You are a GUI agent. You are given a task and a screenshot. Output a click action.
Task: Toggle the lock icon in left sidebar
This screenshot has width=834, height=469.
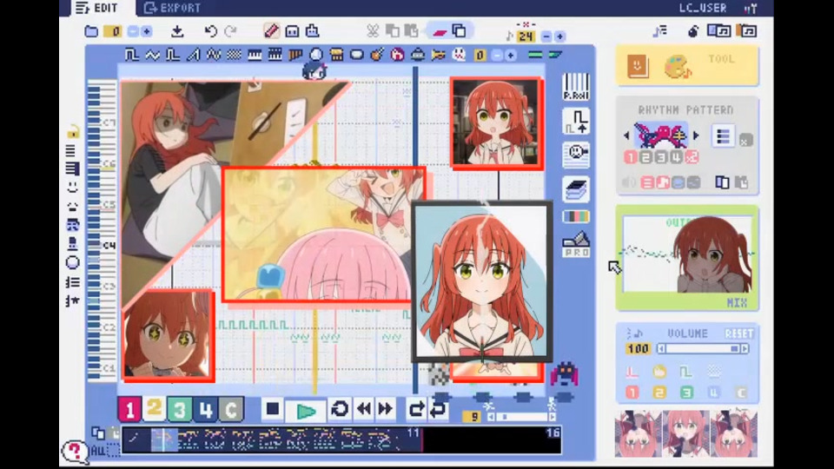coord(72,131)
